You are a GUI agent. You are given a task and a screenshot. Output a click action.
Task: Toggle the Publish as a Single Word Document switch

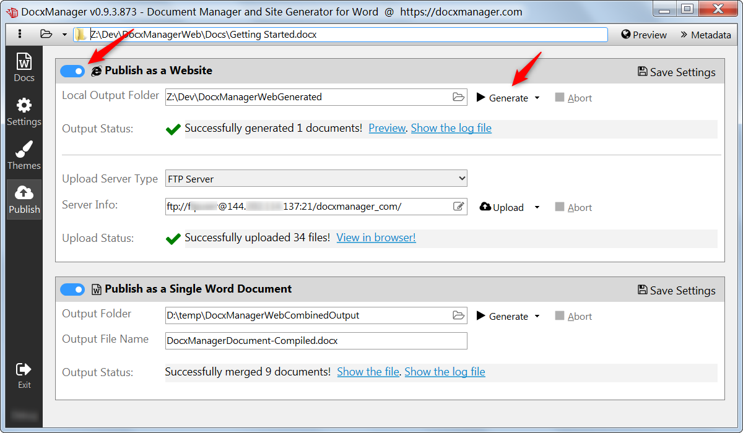click(72, 289)
